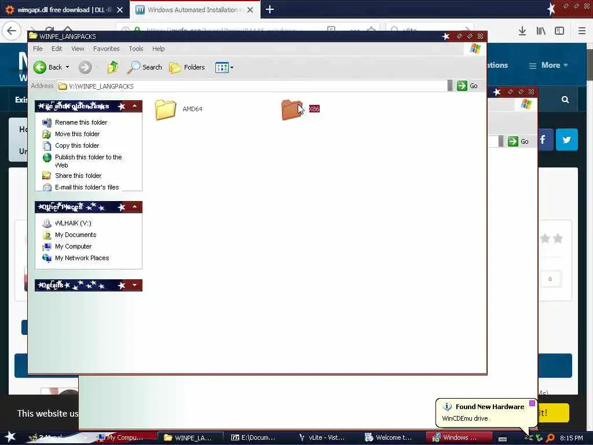The height and width of the screenshot is (445, 593).
Task: Close the Windows Automated Installation tab
Action: (250, 10)
